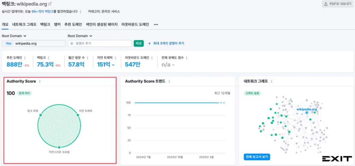Viewport: 355px width, 166px height.
Task: Click the 547만 outbound domains value
Action: pos(132,65)
